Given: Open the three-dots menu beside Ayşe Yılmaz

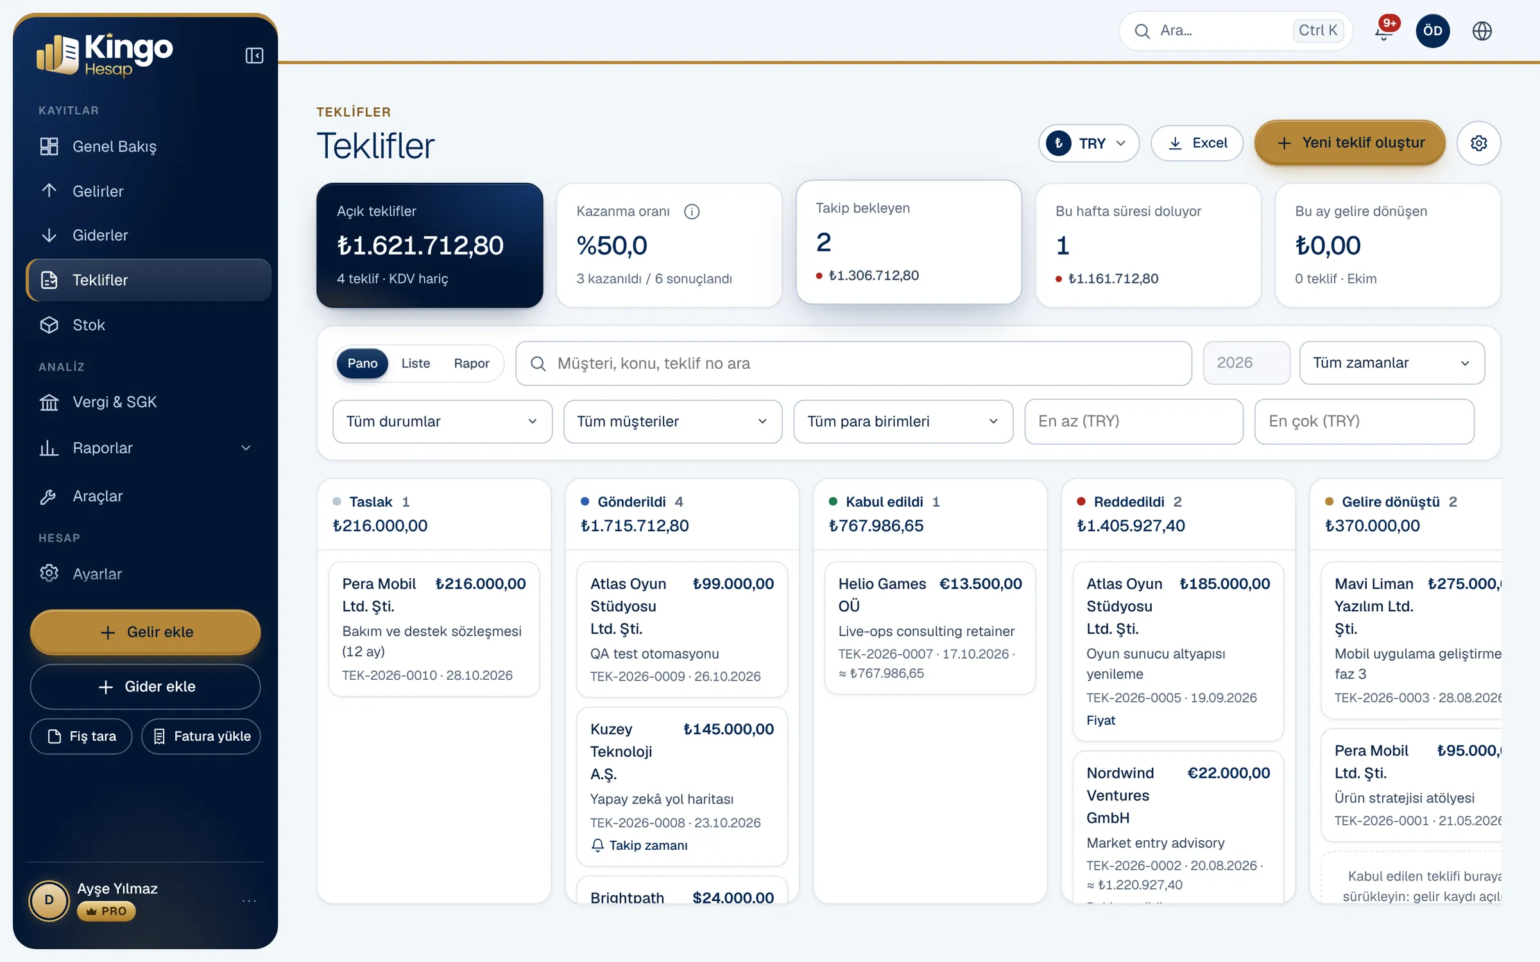Looking at the screenshot, I should pyautogui.click(x=249, y=901).
